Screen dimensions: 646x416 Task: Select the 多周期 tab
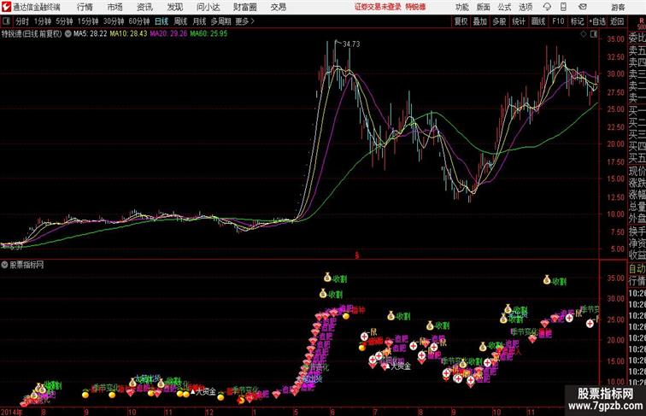[x=220, y=21]
